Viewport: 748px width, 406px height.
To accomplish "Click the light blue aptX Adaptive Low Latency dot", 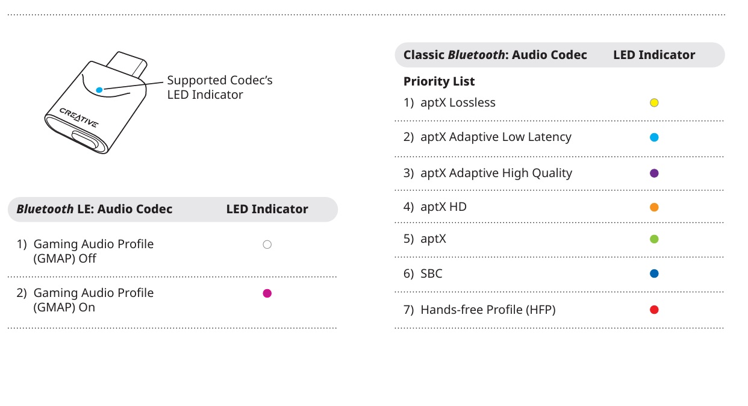I will point(654,137).
